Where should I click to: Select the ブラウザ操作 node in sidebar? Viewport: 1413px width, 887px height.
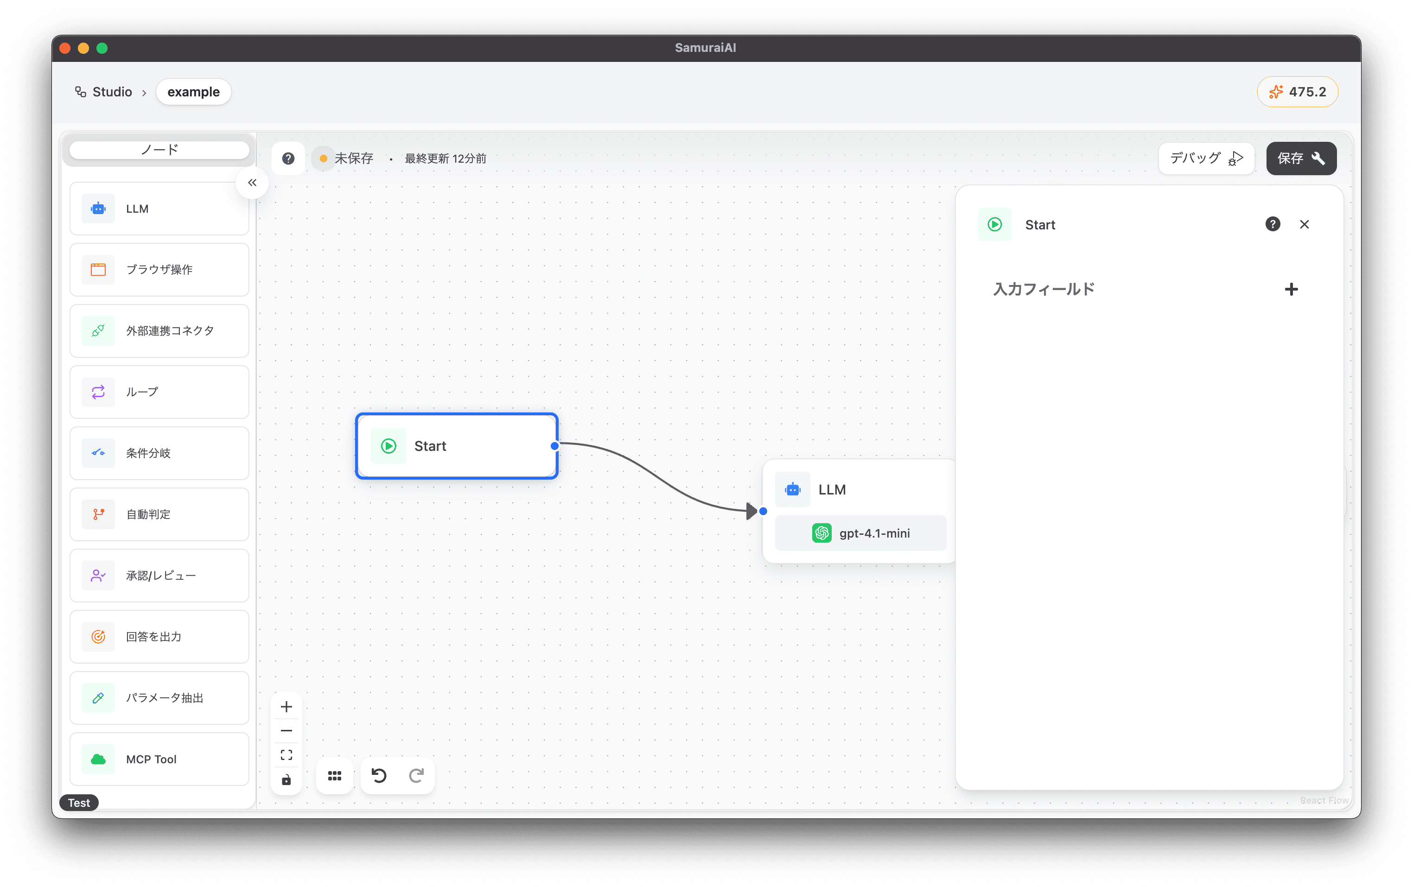pyautogui.click(x=159, y=270)
